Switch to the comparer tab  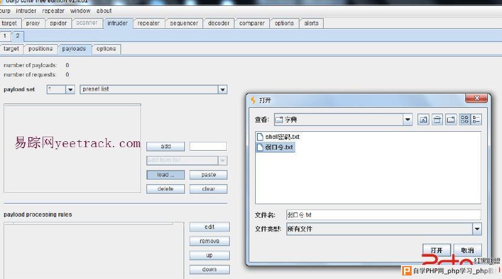(252, 24)
